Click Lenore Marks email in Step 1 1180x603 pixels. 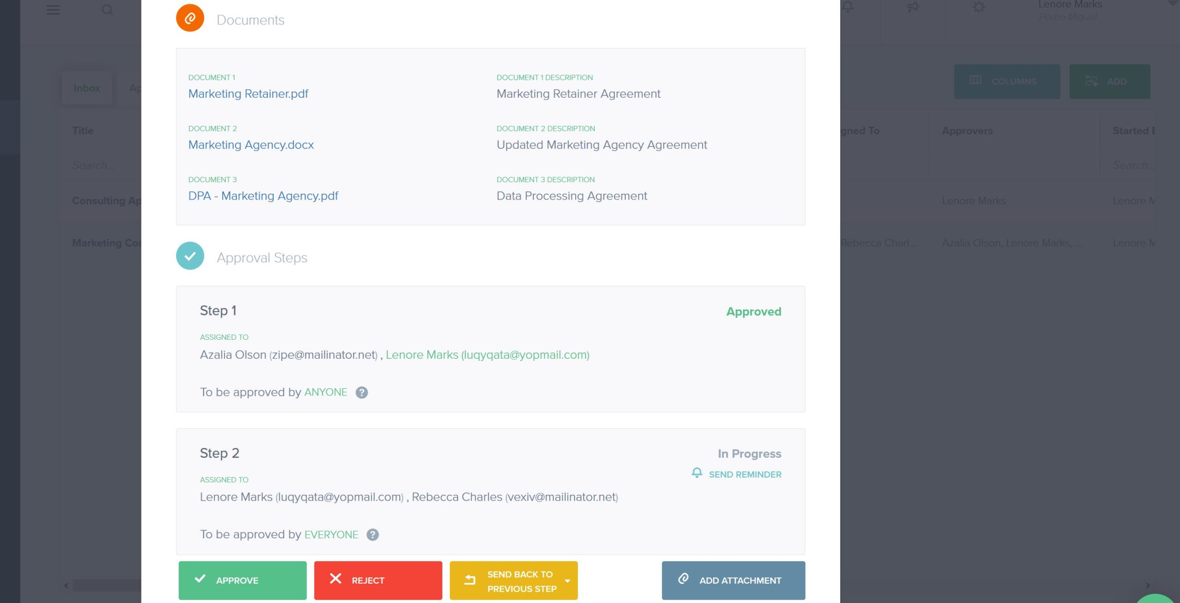coord(488,355)
